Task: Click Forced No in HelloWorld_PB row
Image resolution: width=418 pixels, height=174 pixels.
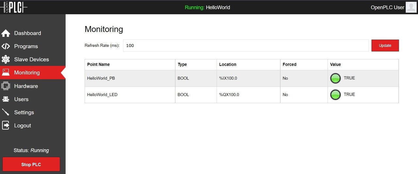Action: (285, 78)
